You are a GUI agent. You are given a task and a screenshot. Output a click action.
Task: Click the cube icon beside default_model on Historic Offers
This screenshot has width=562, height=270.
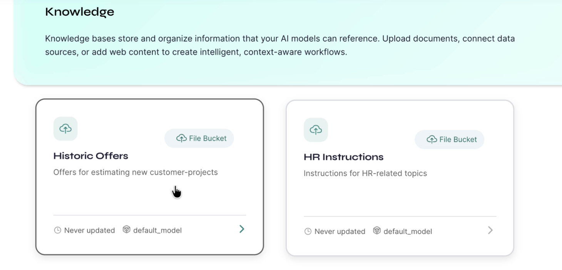(126, 230)
